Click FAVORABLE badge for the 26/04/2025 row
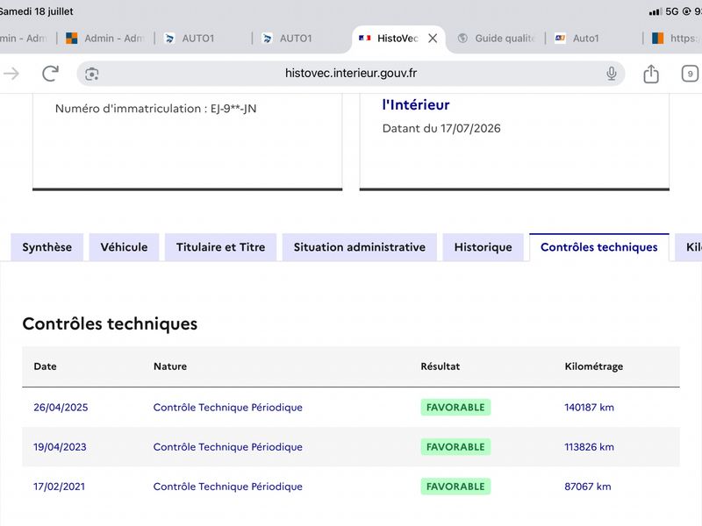Image resolution: width=702 pixels, height=526 pixels. tap(455, 408)
